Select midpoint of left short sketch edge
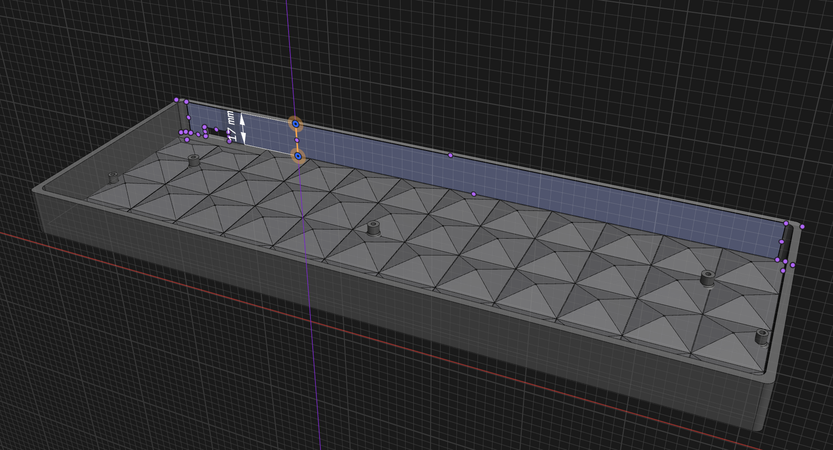The height and width of the screenshot is (450, 833). [188, 117]
